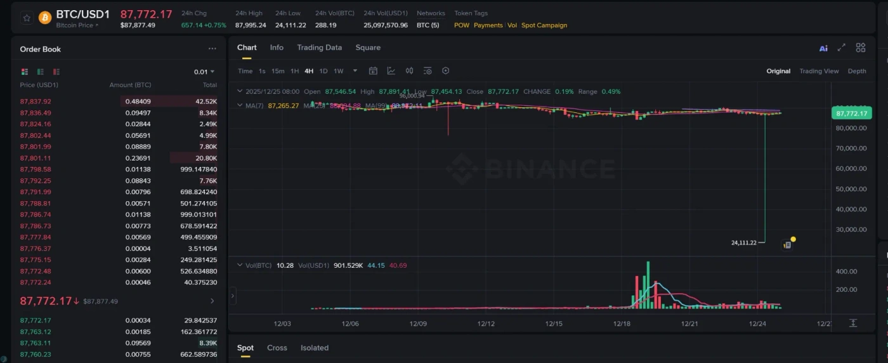Open layout grid icon above chart
888x363 pixels.
(861, 48)
